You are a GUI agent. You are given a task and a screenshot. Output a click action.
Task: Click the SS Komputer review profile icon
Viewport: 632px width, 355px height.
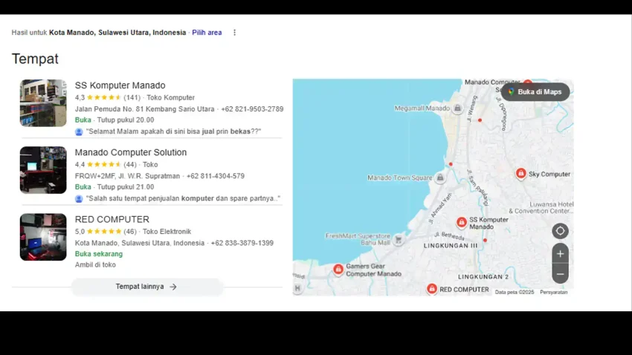[79, 131]
